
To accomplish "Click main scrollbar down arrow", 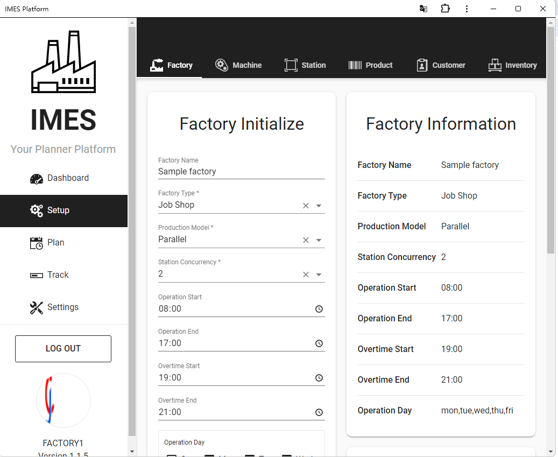I will click(550, 452).
